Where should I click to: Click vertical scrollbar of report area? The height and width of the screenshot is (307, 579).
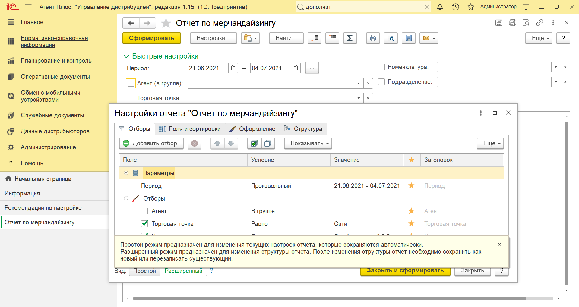[x=567, y=204]
